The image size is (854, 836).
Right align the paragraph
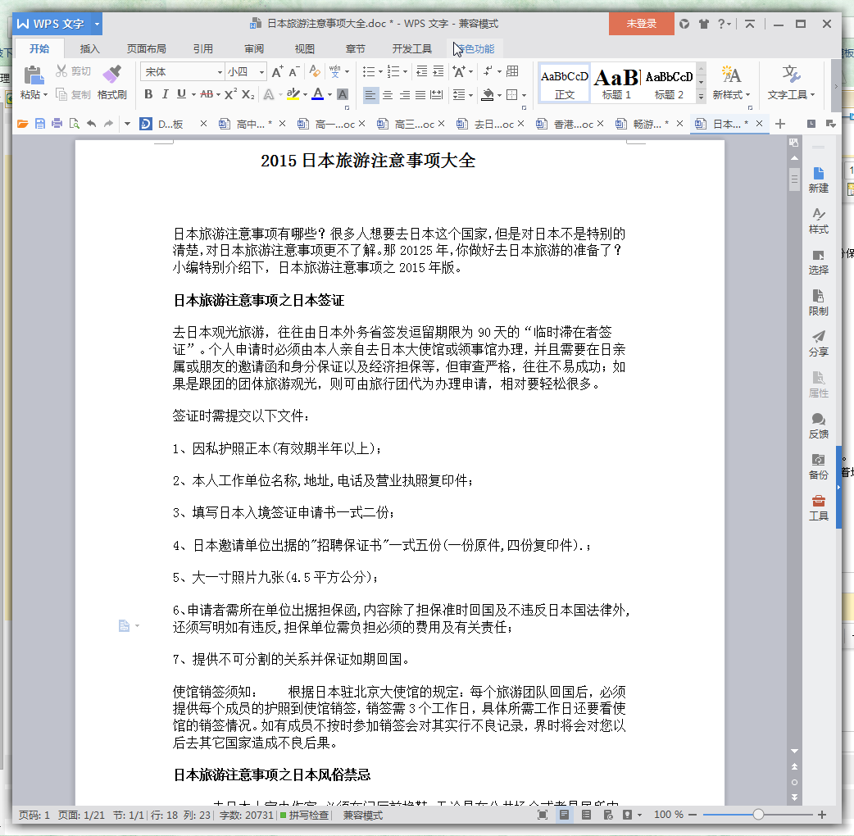click(x=404, y=95)
